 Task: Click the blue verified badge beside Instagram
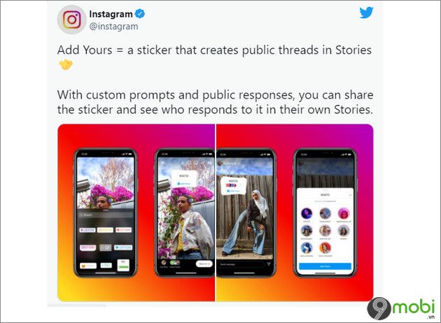140,13
